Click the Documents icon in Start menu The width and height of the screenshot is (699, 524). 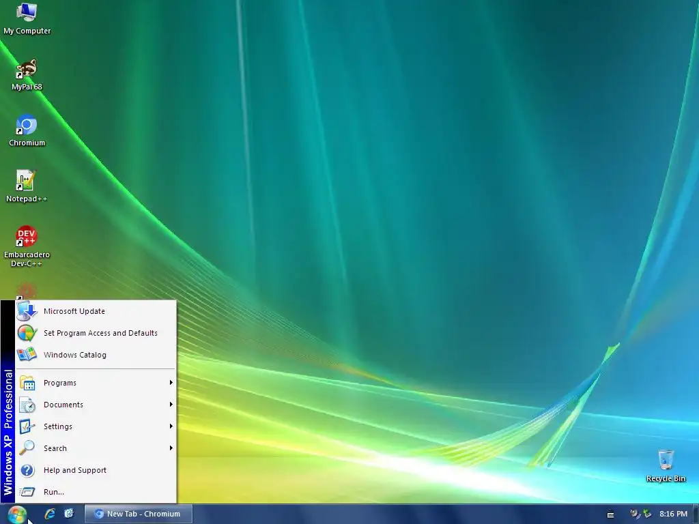[27, 405]
